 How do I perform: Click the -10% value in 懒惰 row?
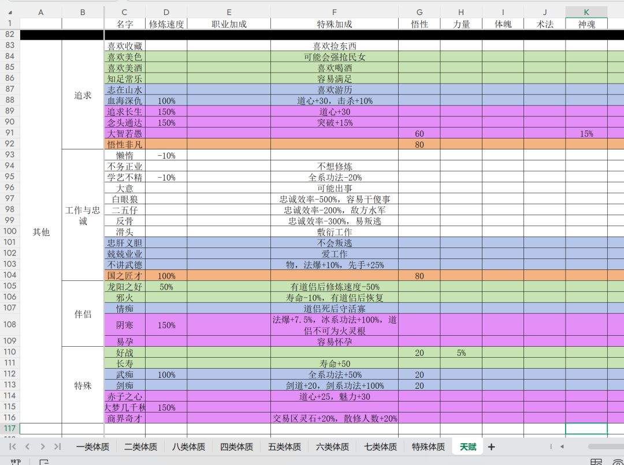point(166,155)
